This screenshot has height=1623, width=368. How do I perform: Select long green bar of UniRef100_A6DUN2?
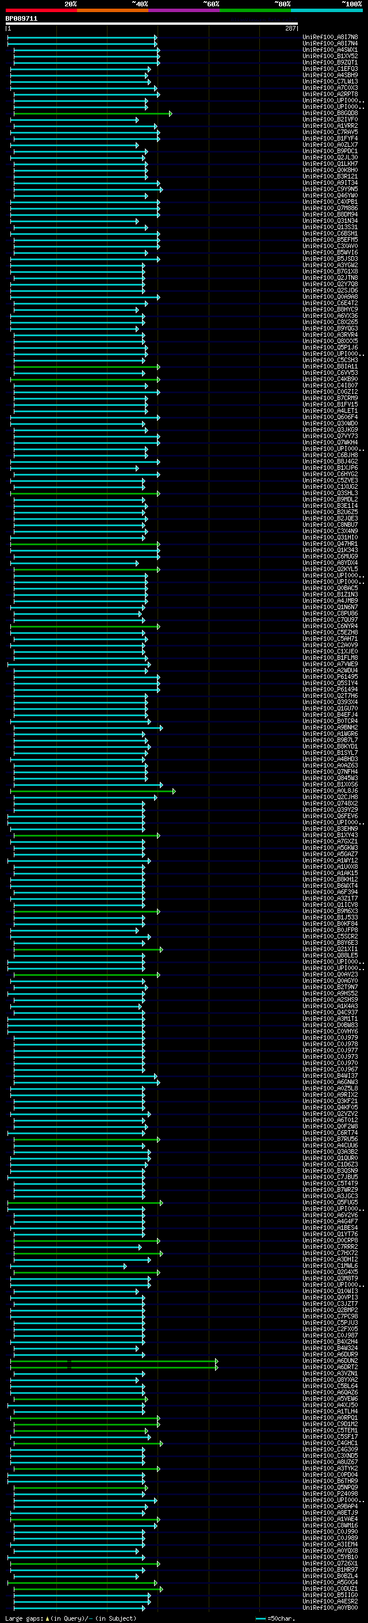(114, 1362)
